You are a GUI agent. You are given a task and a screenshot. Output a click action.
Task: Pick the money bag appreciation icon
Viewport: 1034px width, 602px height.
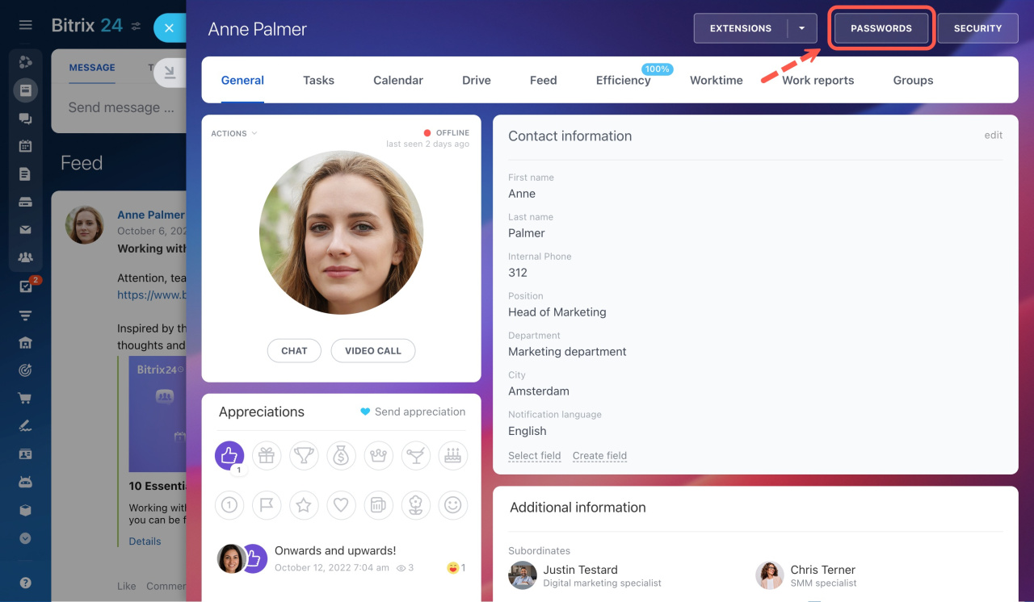(341, 456)
